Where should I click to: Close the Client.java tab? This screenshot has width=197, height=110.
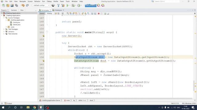63,10
